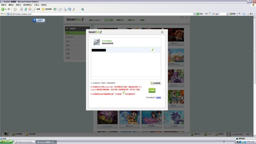This screenshot has height=144, width=256.
Task: Click the Windows Start button
Action: coord(6,142)
